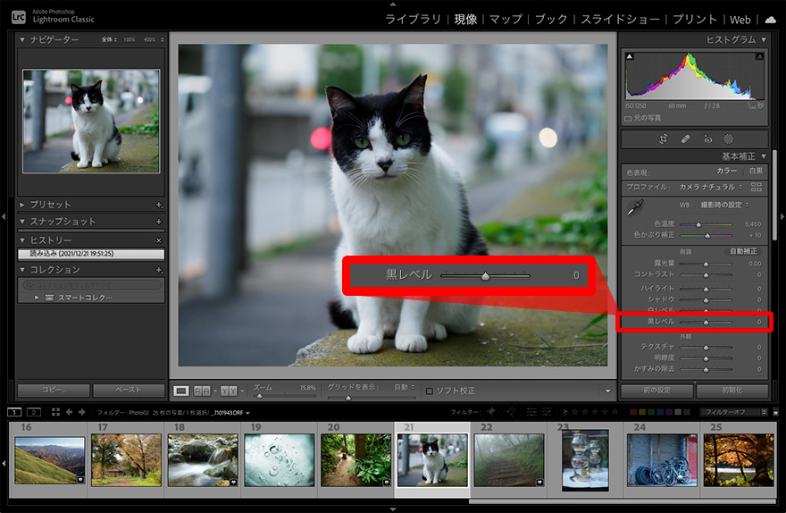The width and height of the screenshot is (786, 513).
Task: Open the profile browser grid icon
Action: [757, 187]
